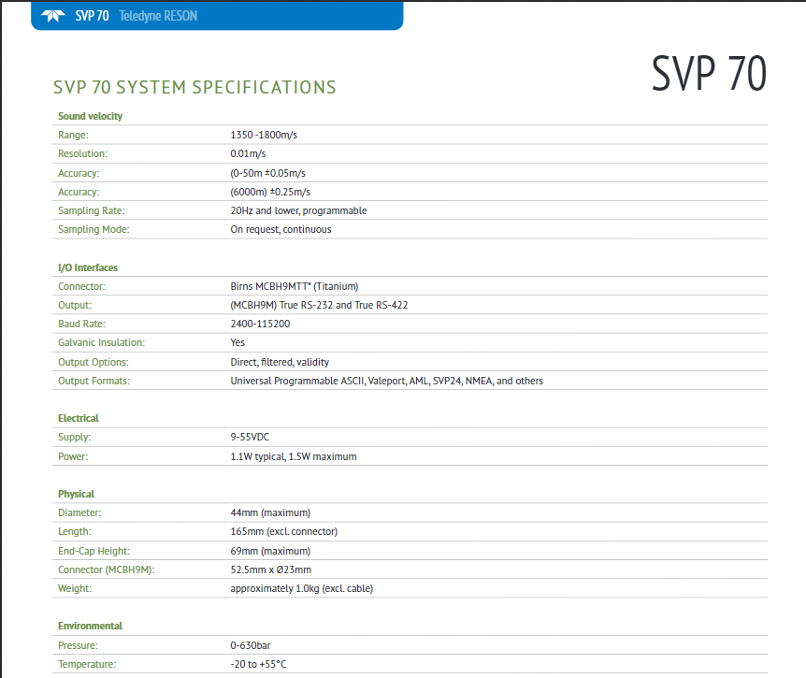Screen dimensions: 806x678
Task: Select the '52.5mm x Ø23mm' value
Action: [271, 570]
